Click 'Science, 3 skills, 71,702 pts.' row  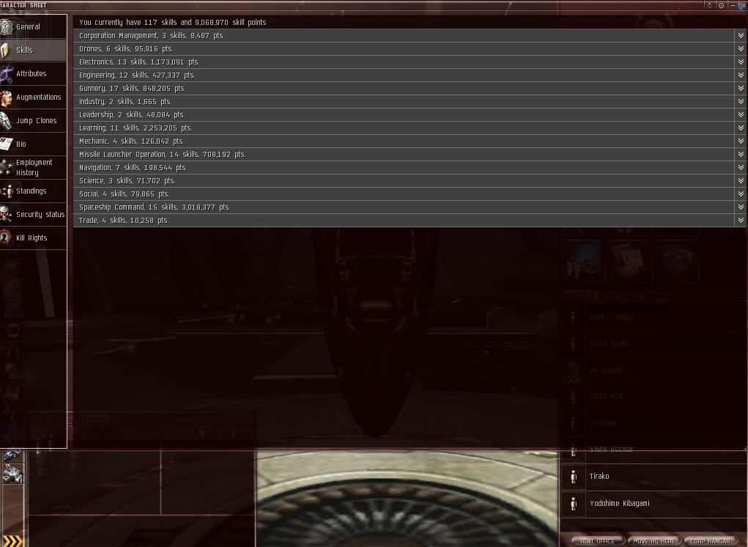[410, 181]
